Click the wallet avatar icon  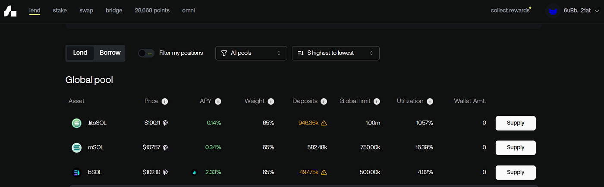tap(553, 10)
